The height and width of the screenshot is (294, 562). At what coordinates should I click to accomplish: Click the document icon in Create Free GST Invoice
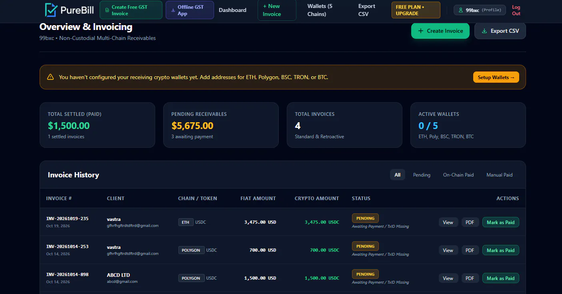(107, 10)
